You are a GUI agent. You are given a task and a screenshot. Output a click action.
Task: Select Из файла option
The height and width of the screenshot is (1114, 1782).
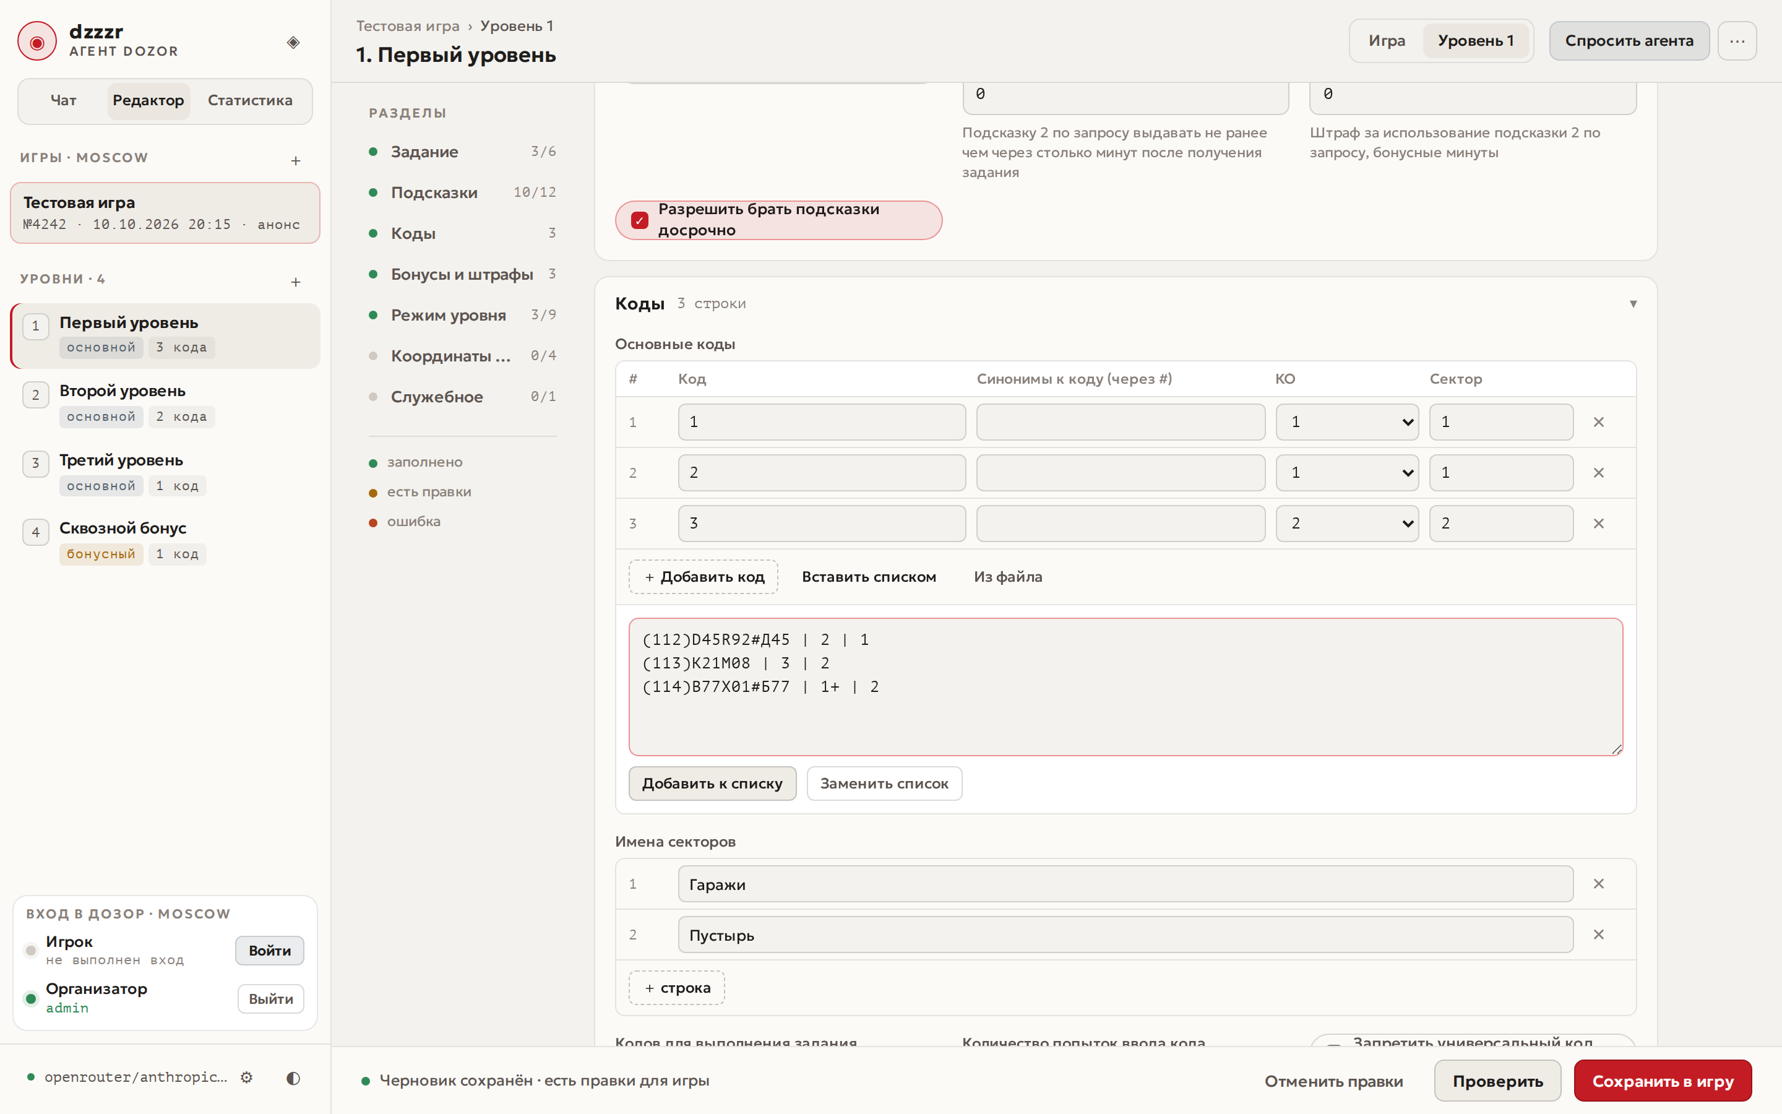point(1007,577)
